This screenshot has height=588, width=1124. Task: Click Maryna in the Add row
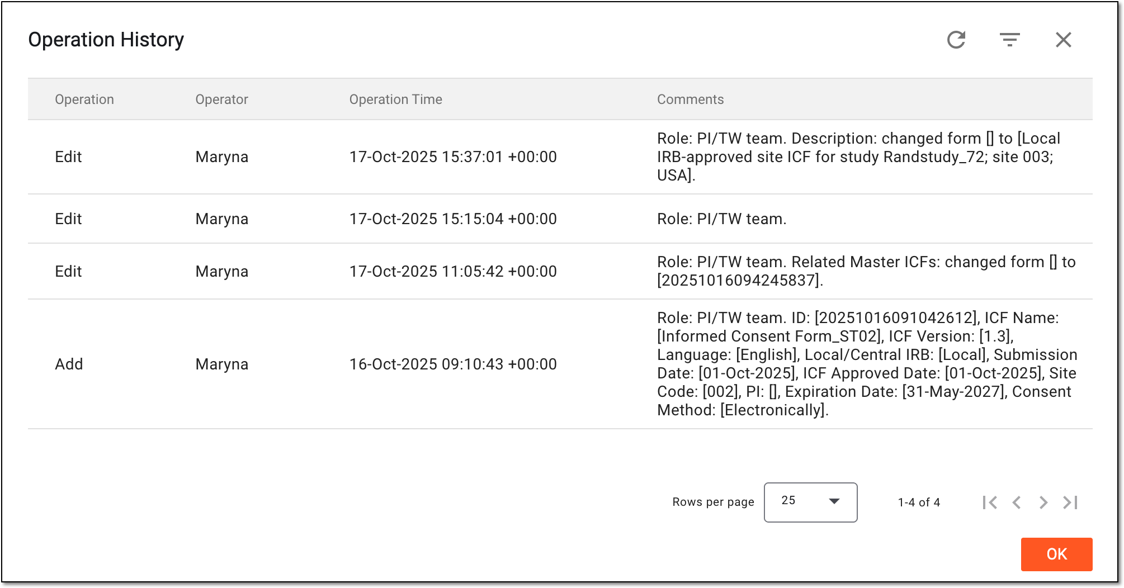[x=222, y=364]
